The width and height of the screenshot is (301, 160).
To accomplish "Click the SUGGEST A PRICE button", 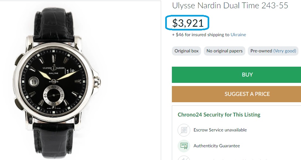I will (247, 94).
